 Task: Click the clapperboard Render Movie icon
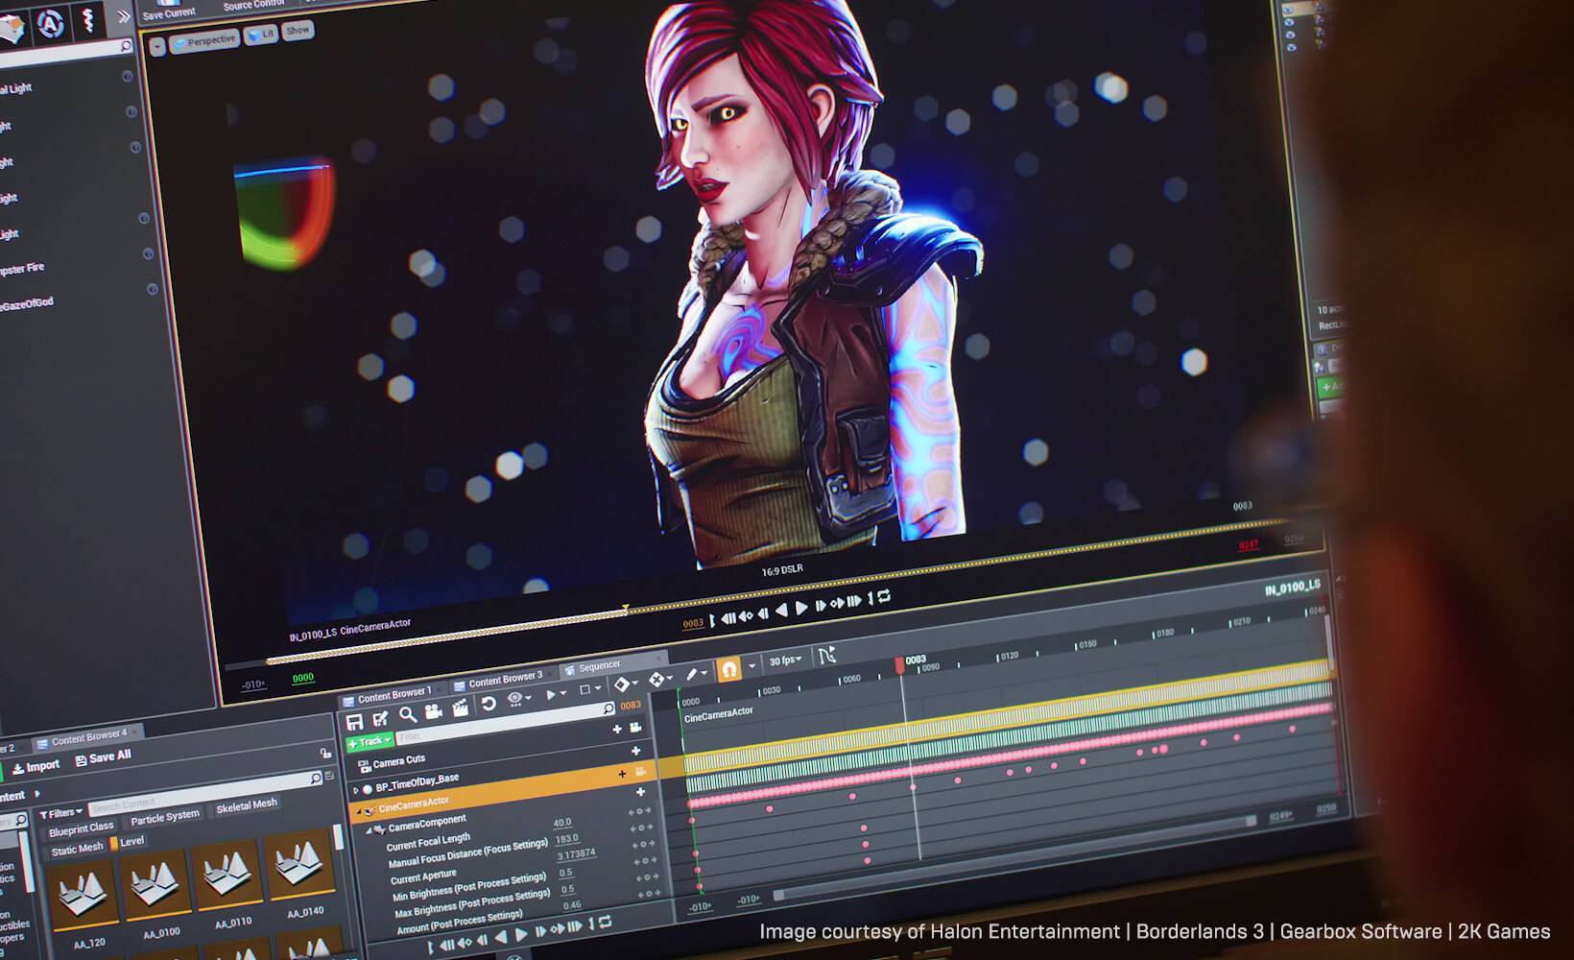461,708
